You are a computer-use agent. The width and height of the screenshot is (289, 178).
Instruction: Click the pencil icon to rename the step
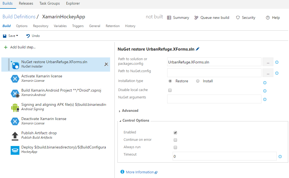[197, 49]
